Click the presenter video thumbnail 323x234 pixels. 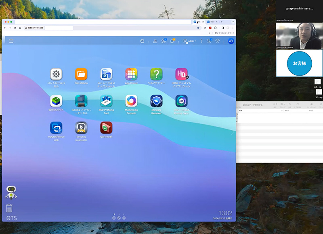pyautogui.click(x=299, y=36)
